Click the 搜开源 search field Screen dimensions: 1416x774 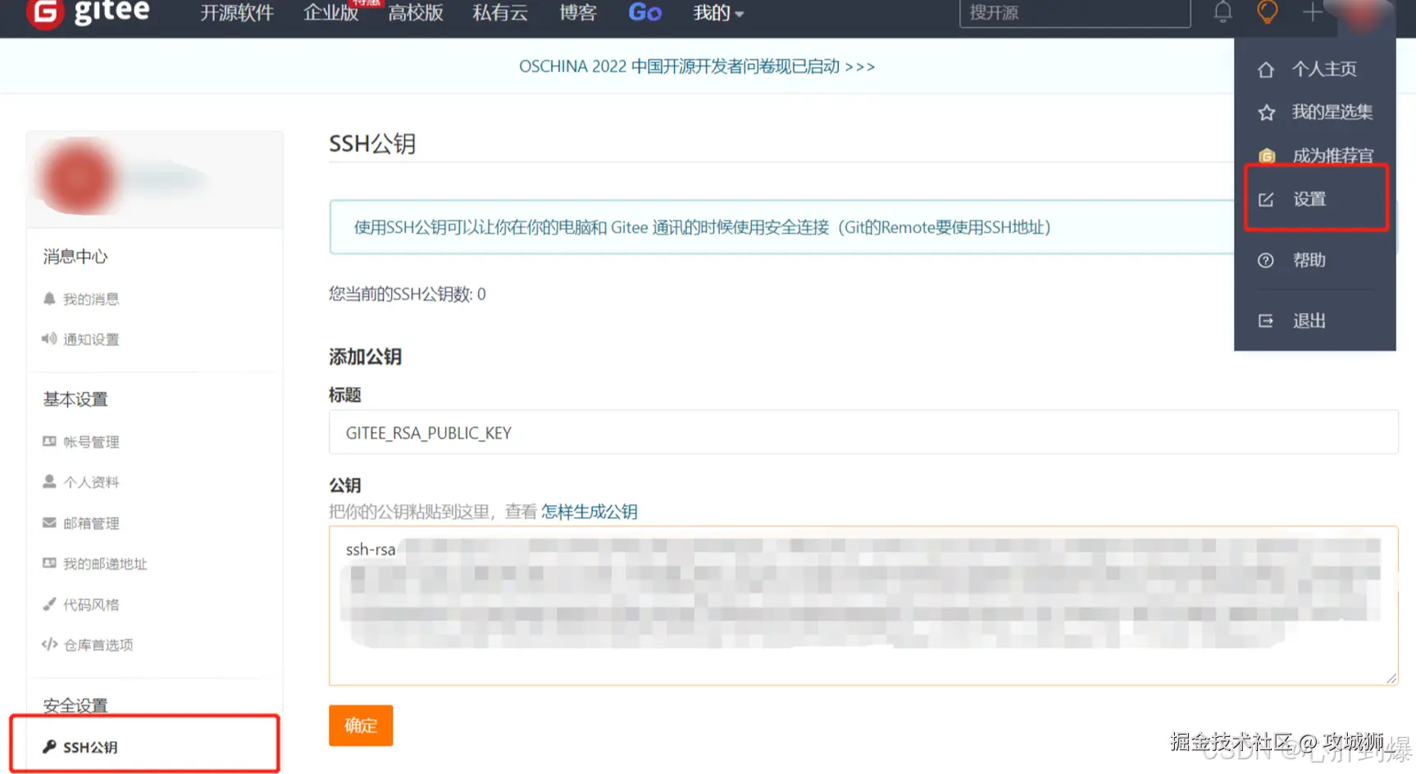tap(1074, 12)
